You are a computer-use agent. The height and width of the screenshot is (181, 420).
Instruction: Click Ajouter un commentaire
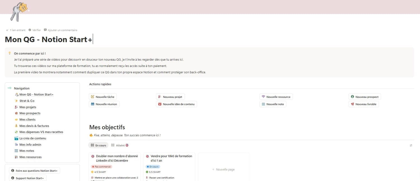(x=60, y=30)
